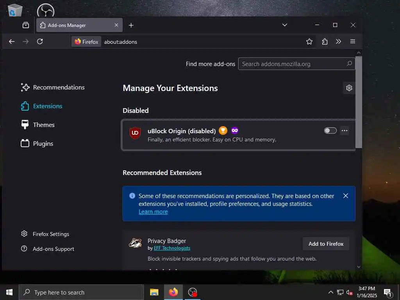The width and height of the screenshot is (400, 300).
Task: Click the Firefox taskbar icon
Action: [173, 292]
